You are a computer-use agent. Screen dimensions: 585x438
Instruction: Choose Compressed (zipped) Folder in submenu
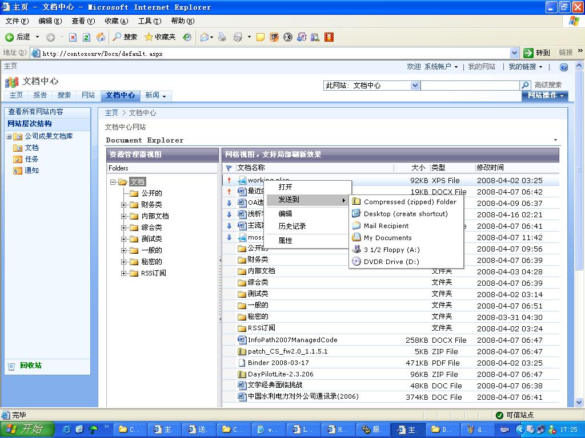[x=410, y=202]
